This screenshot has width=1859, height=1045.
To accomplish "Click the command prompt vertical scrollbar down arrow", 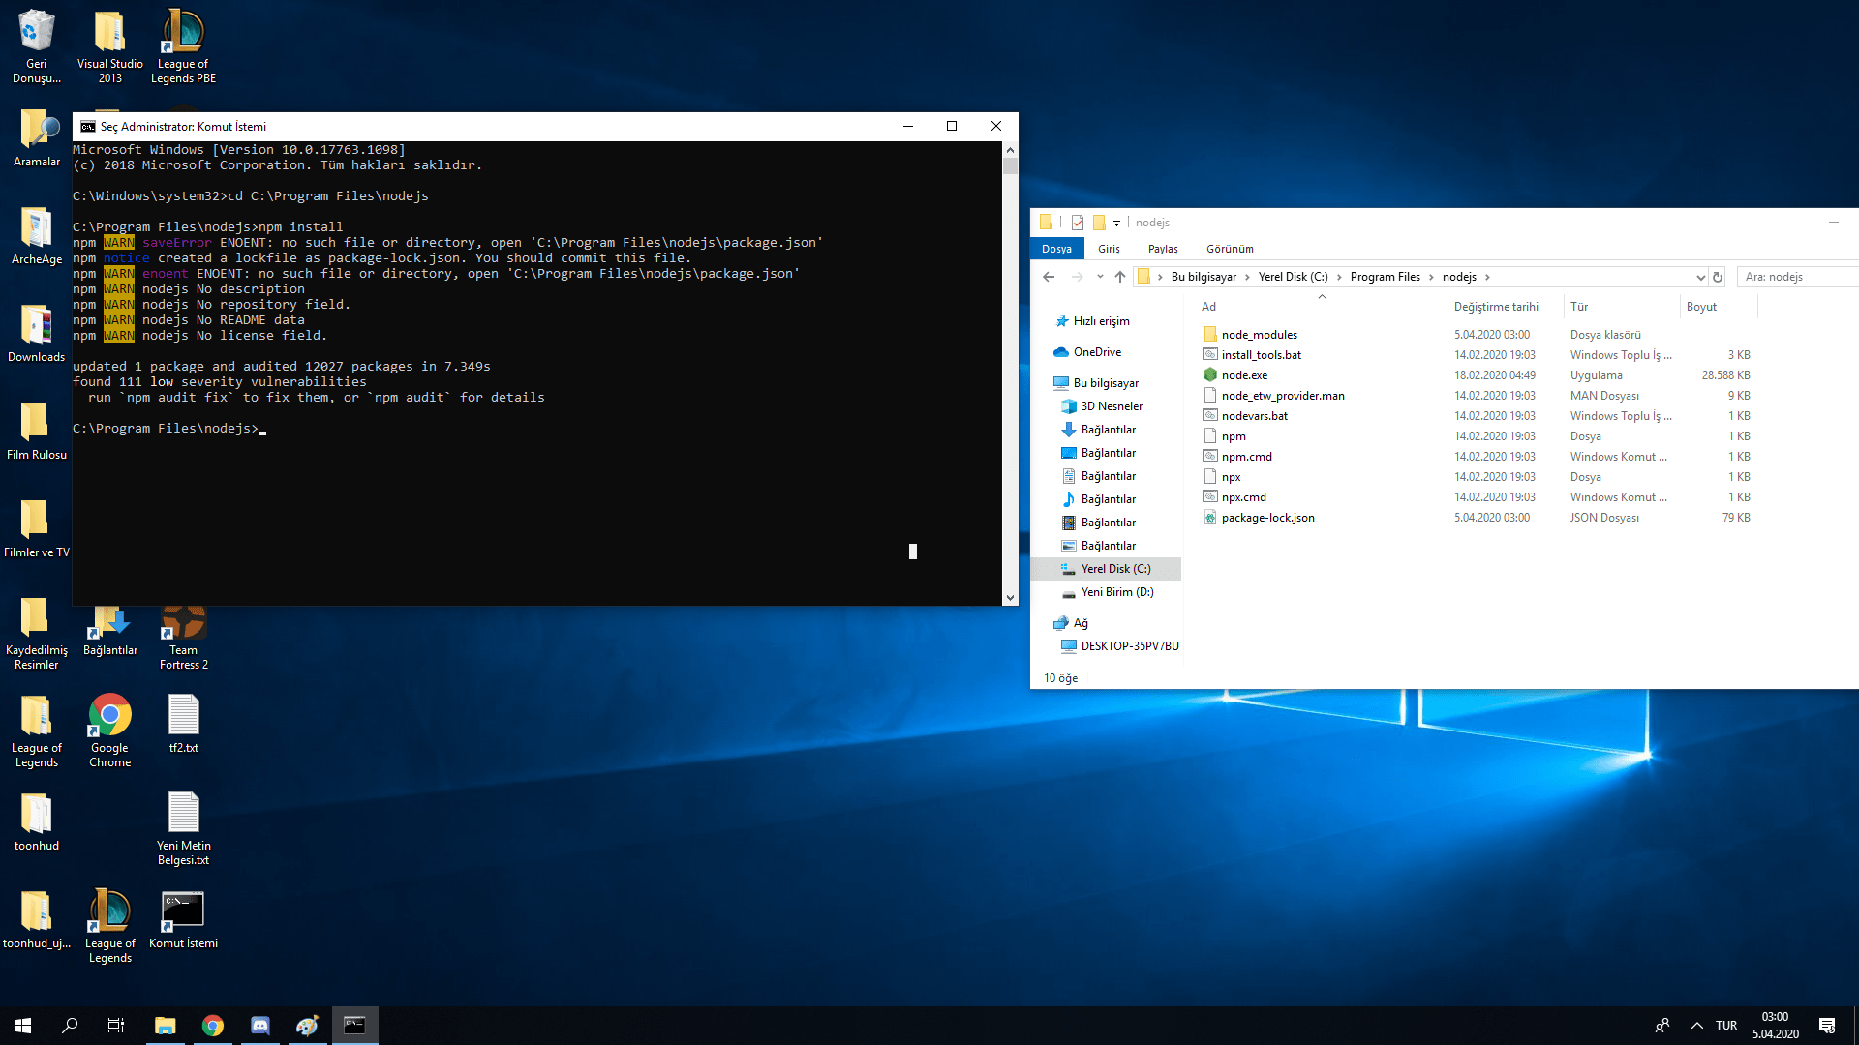I will [x=1010, y=598].
